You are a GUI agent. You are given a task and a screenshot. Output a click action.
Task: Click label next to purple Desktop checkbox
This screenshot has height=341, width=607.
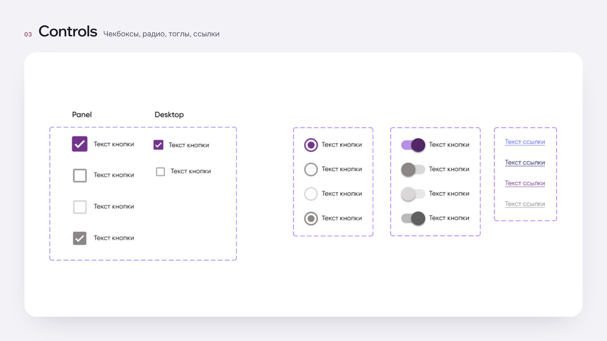click(x=189, y=145)
